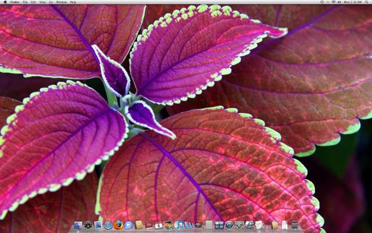Open the Finder menu
The image size is (372, 233).
15,2
